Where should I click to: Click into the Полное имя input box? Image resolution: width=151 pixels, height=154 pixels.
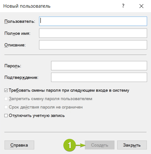tap(93, 33)
